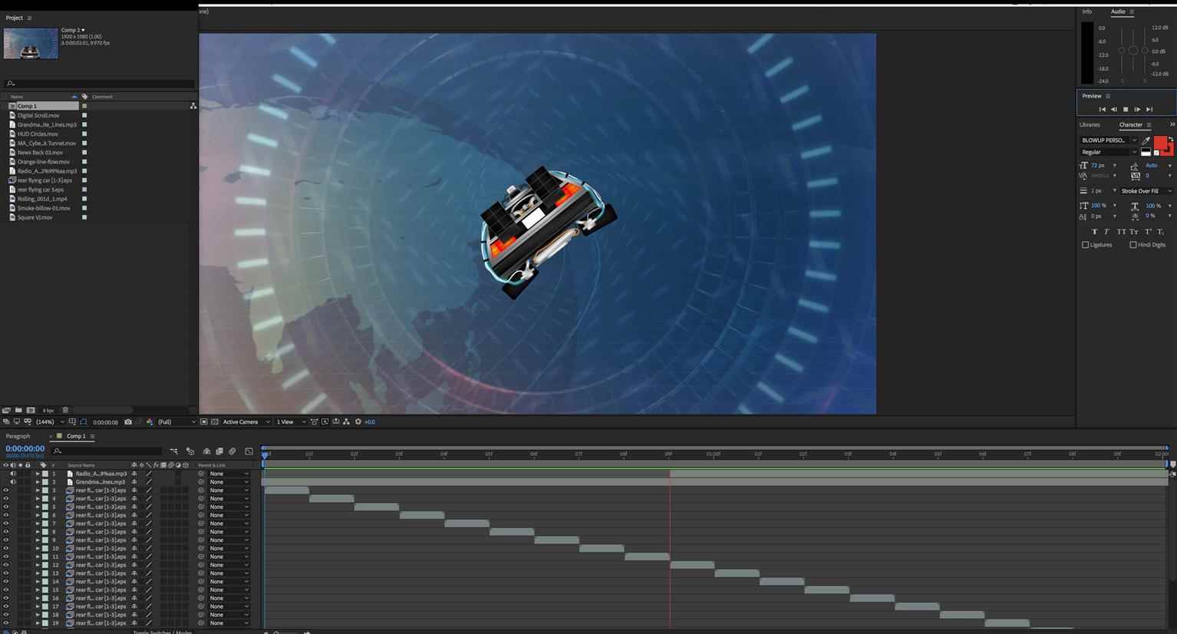The image size is (1177, 634).
Task: Click the Project panel search field
Action: (99, 84)
